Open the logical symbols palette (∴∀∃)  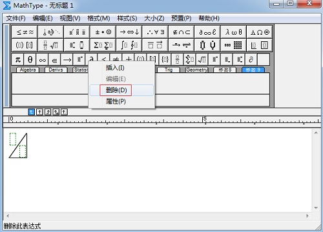155,32
